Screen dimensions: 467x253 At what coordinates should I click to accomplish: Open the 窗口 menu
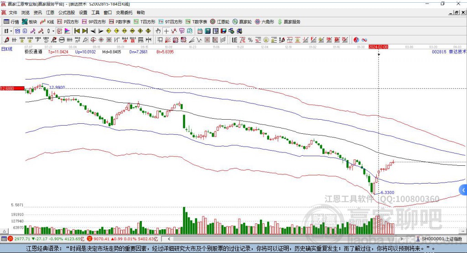108,12
